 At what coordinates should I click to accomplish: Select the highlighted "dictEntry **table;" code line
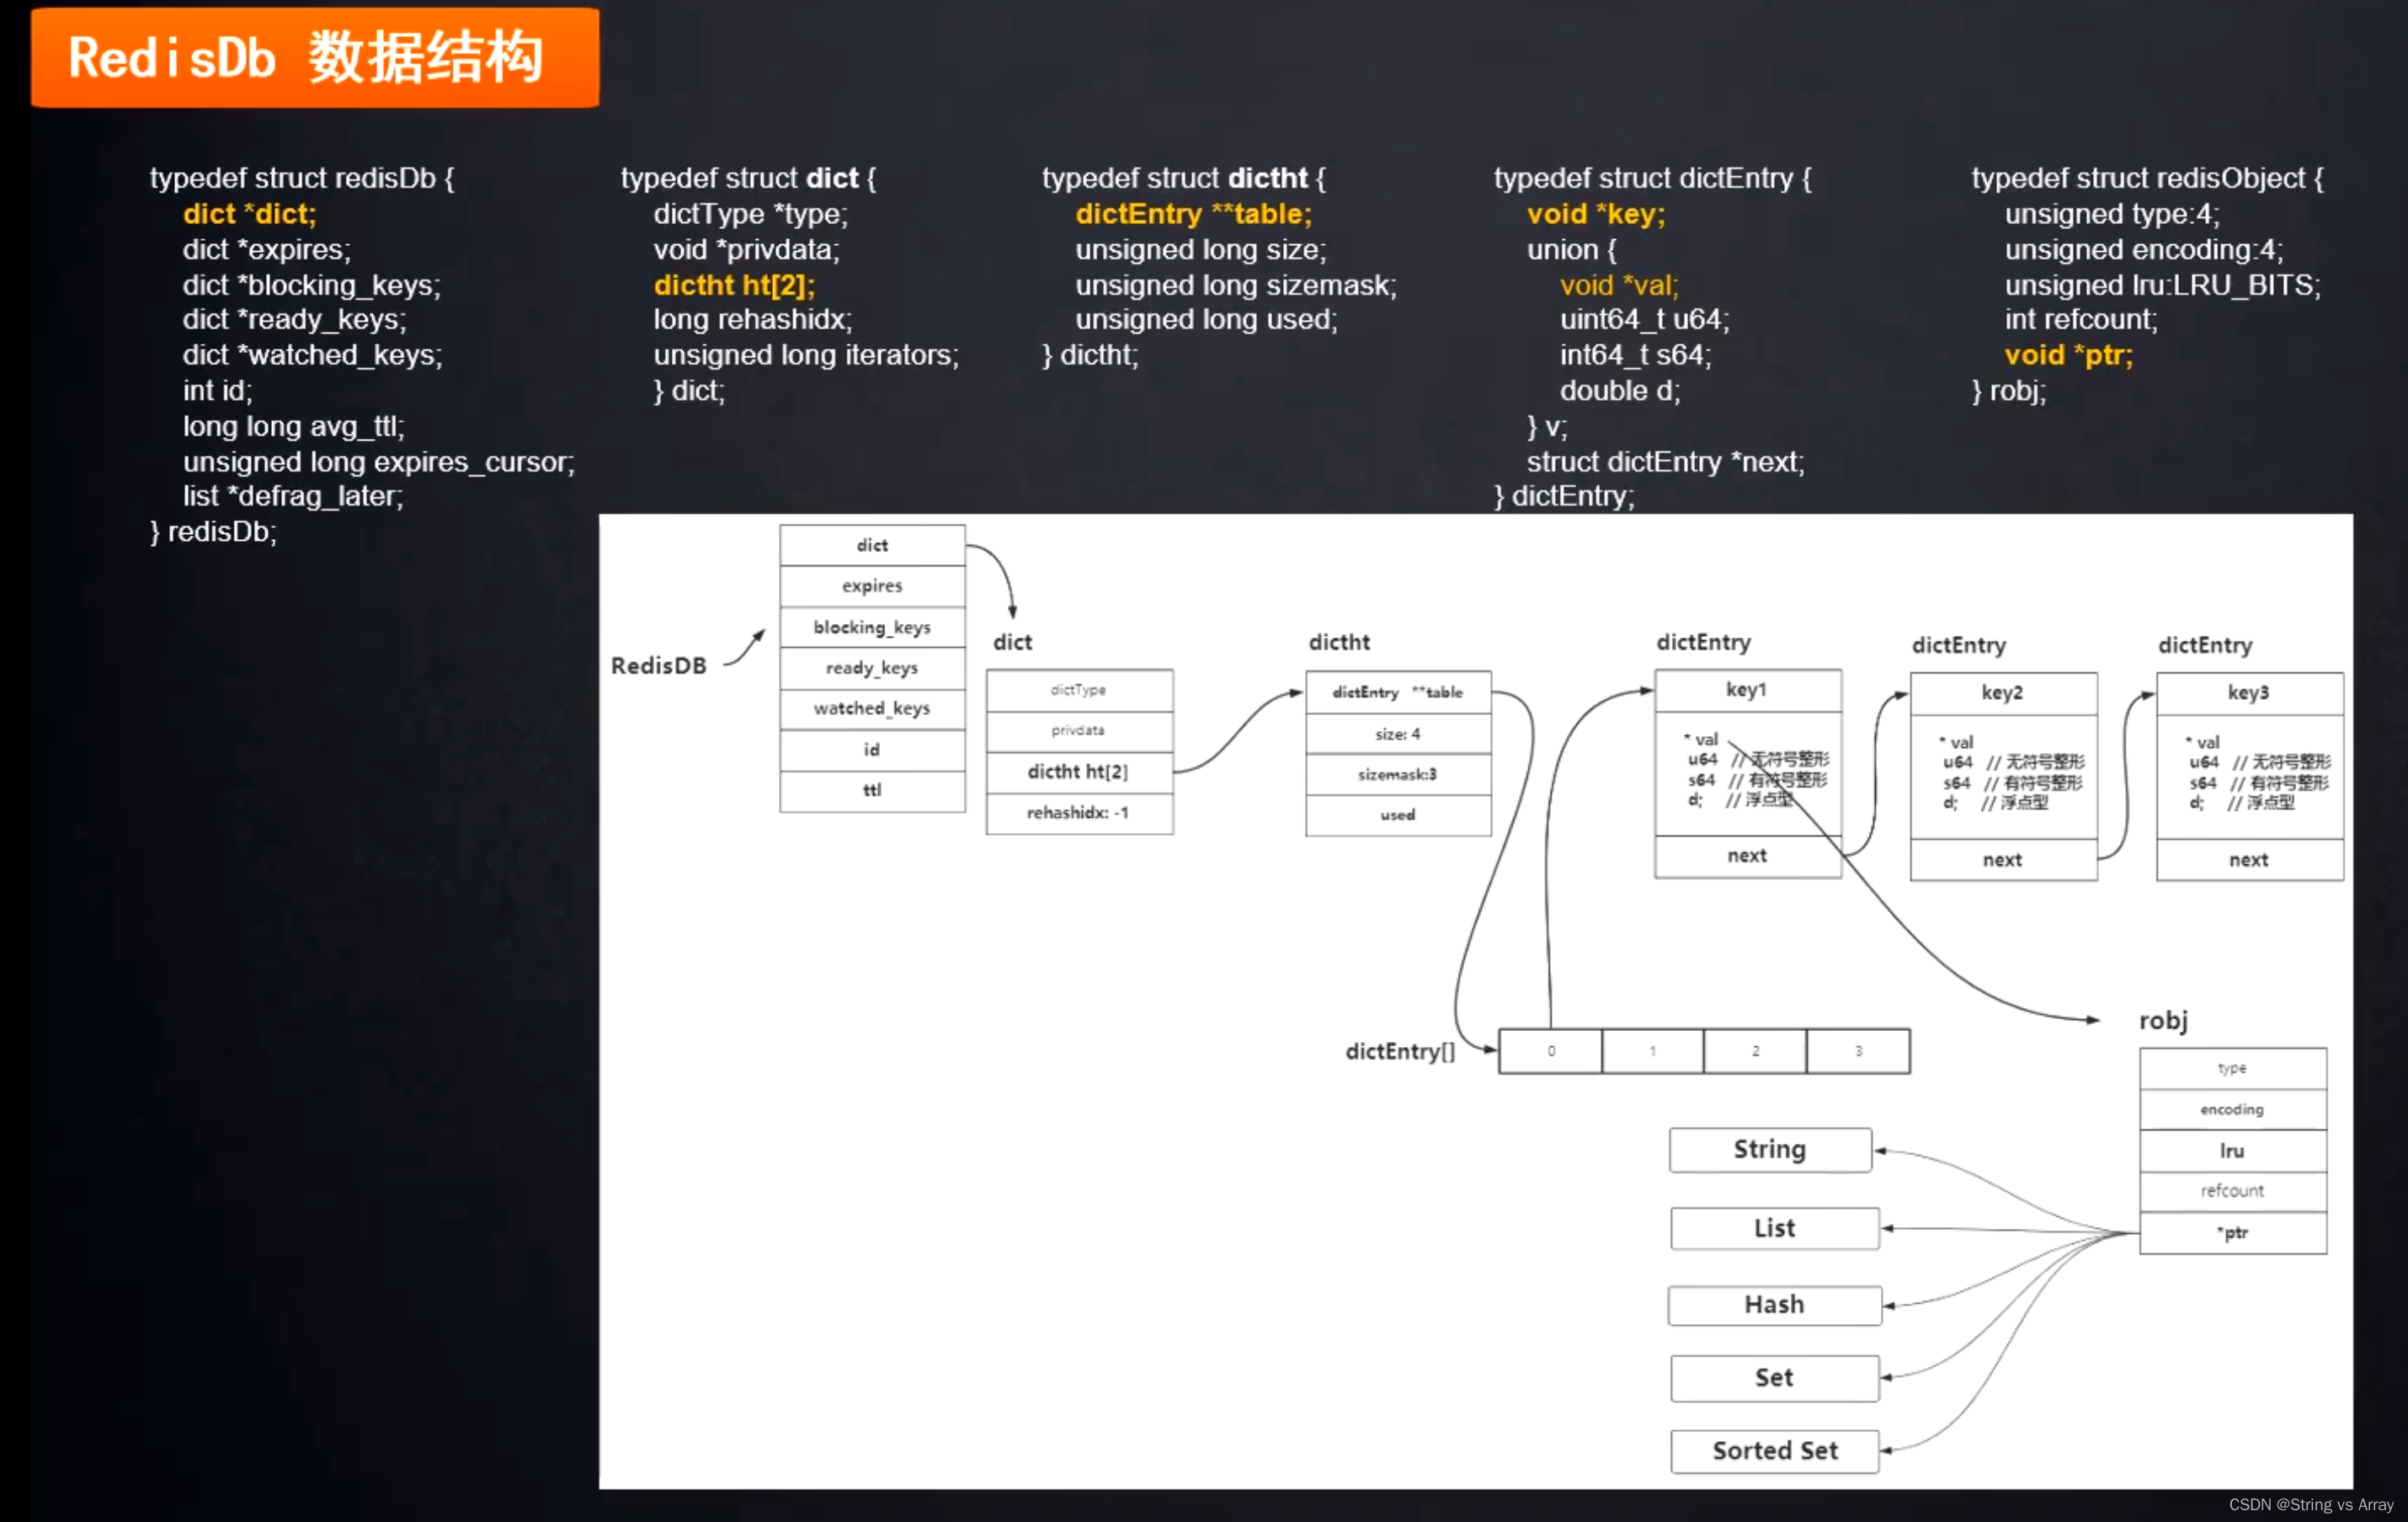[x=1193, y=213]
